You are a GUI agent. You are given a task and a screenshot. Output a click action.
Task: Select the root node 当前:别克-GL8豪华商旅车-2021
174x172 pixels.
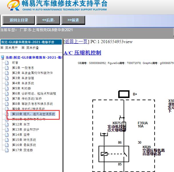tap(34, 57)
